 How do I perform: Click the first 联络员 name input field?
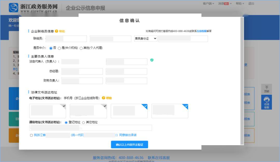tap(66, 39)
